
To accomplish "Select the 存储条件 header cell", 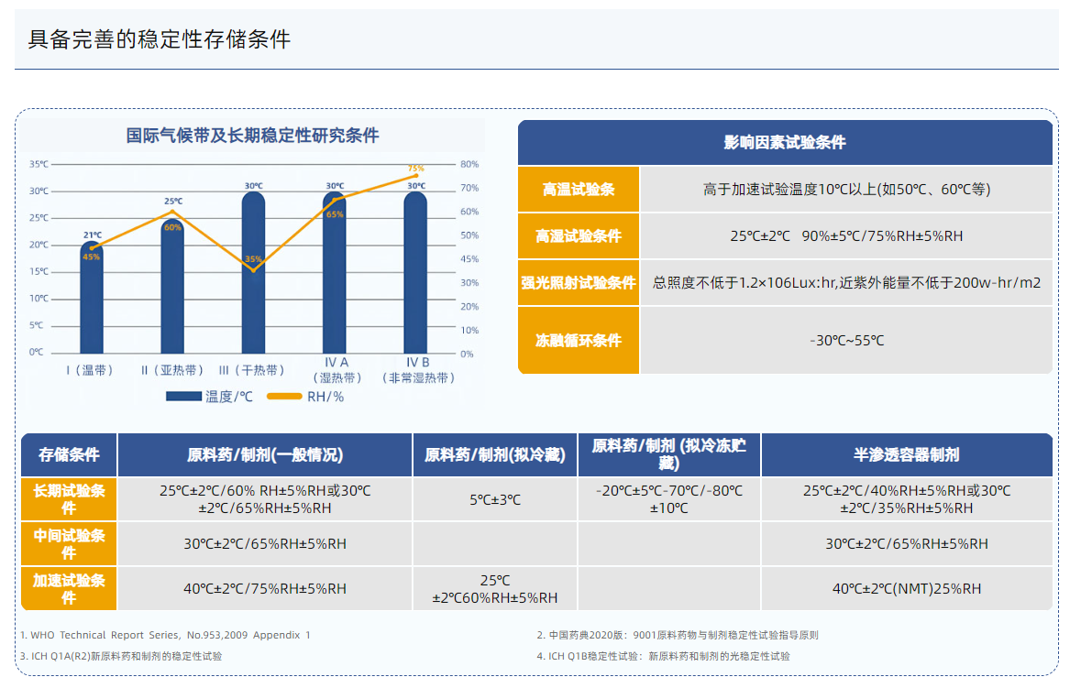I will (x=69, y=454).
